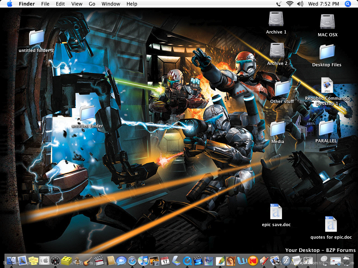
Task: Open the iCal calendar app
Action: point(164,261)
